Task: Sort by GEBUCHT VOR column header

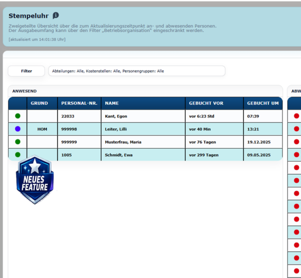Action: click(x=206, y=103)
